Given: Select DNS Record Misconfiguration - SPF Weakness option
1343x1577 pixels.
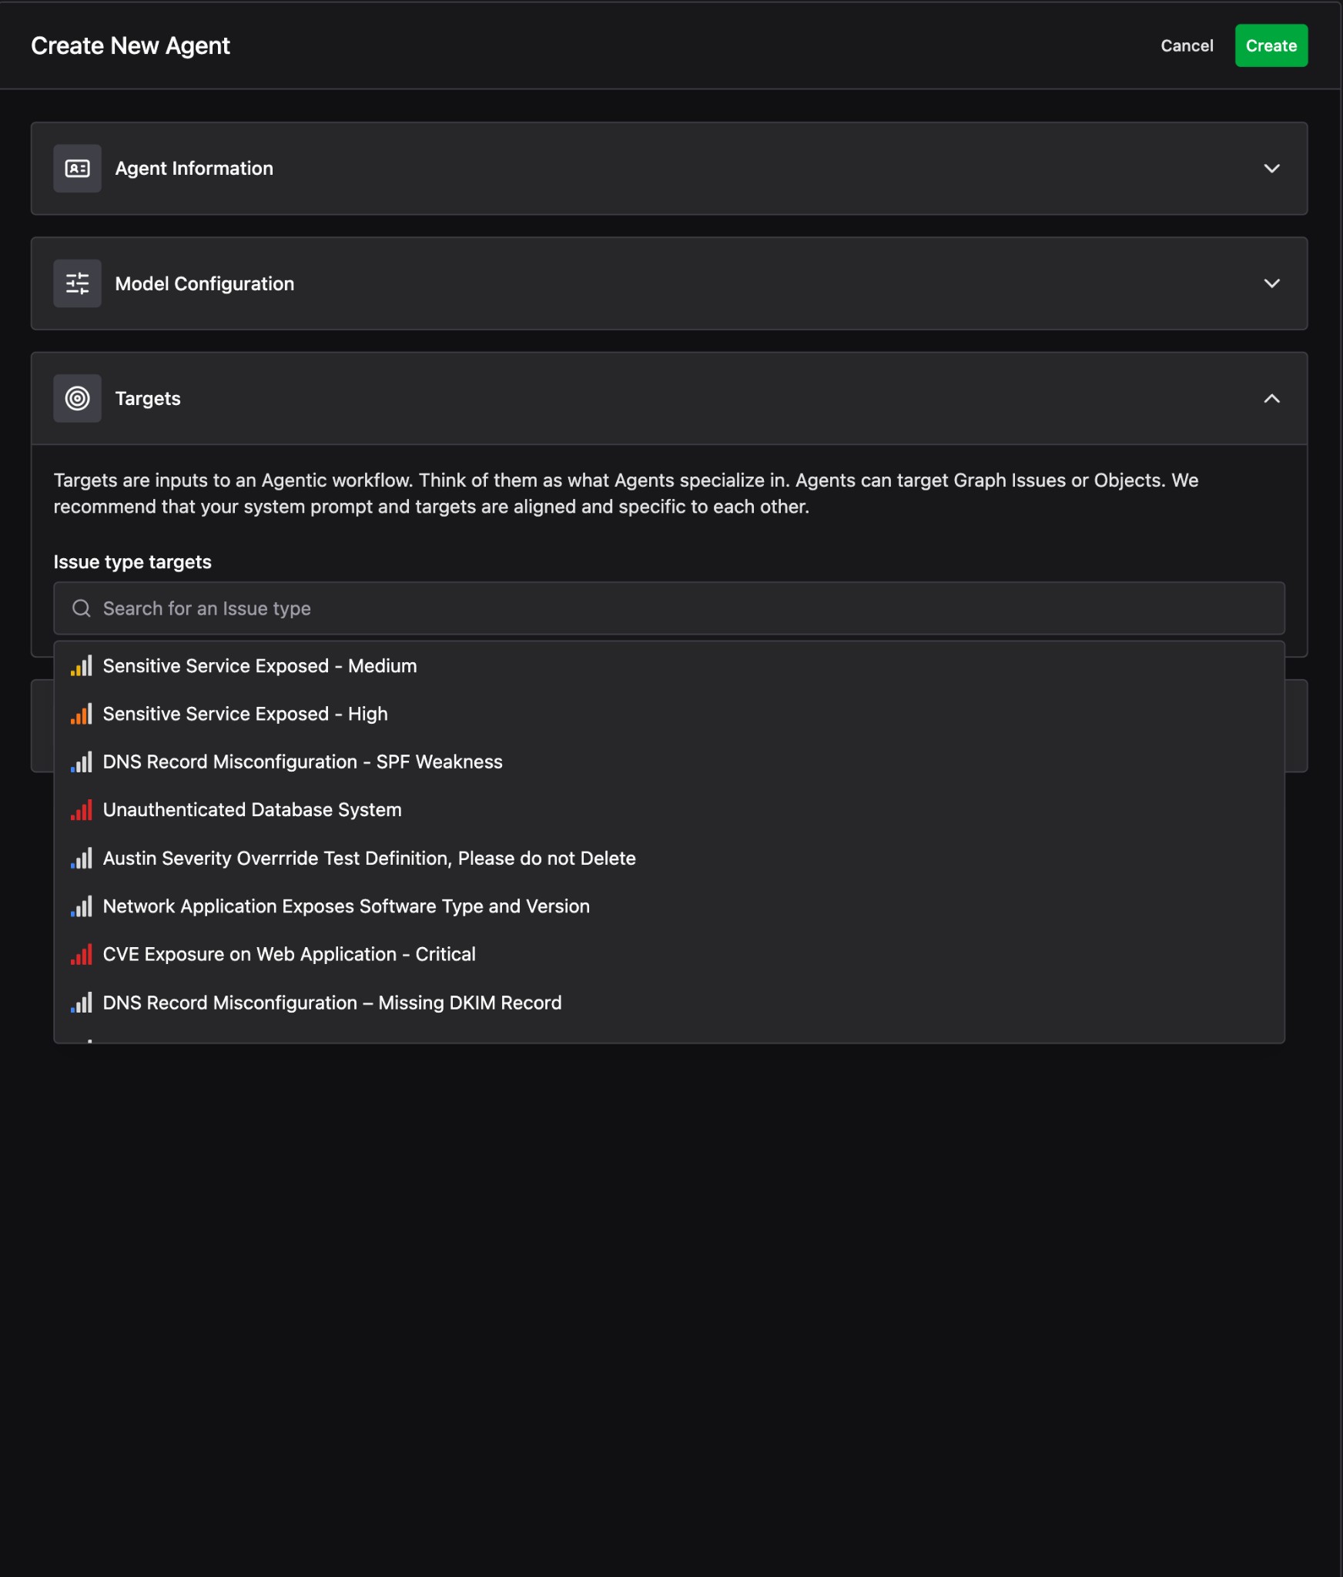Looking at the screenshot, I should (303, 762).
